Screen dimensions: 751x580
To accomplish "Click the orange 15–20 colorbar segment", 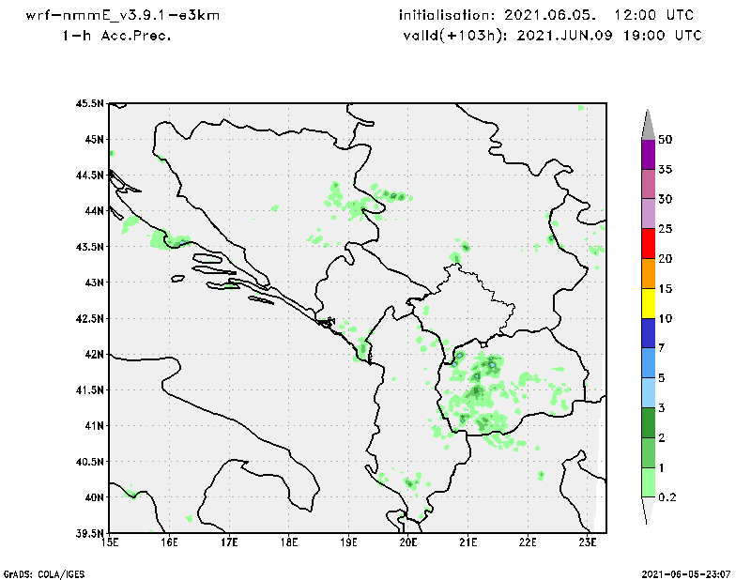I will click(x=648, y=274).
